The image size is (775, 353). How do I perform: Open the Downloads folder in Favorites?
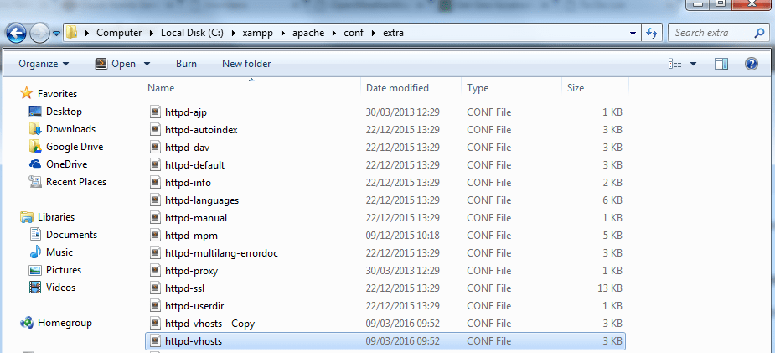click(x=70, y=129)
